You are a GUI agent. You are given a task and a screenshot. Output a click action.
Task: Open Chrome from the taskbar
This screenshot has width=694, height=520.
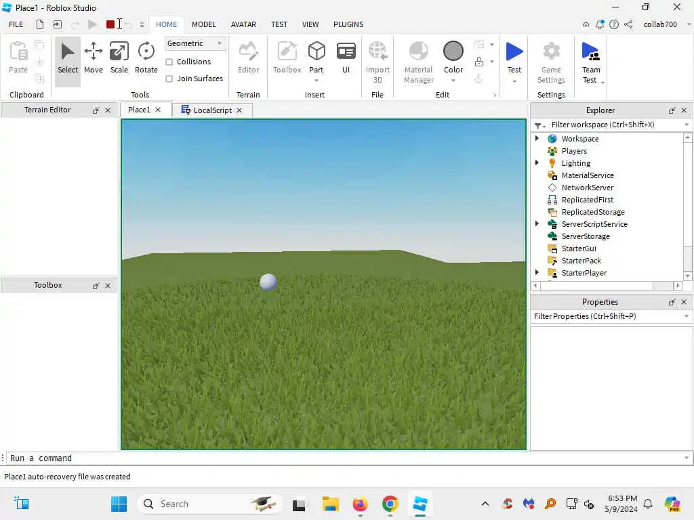[x=390, y=504]
